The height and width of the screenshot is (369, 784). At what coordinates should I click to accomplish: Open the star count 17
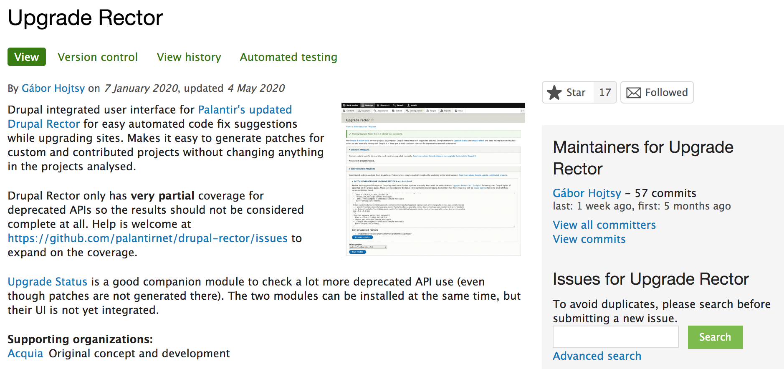coord(605,92)
